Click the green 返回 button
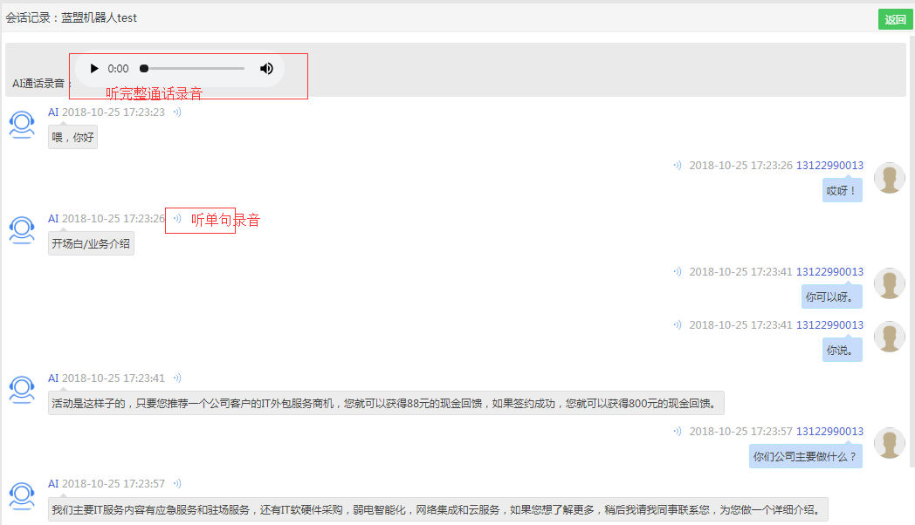Image resolution: width=915 pixels, height=525 pixels. tap(895, 20)
